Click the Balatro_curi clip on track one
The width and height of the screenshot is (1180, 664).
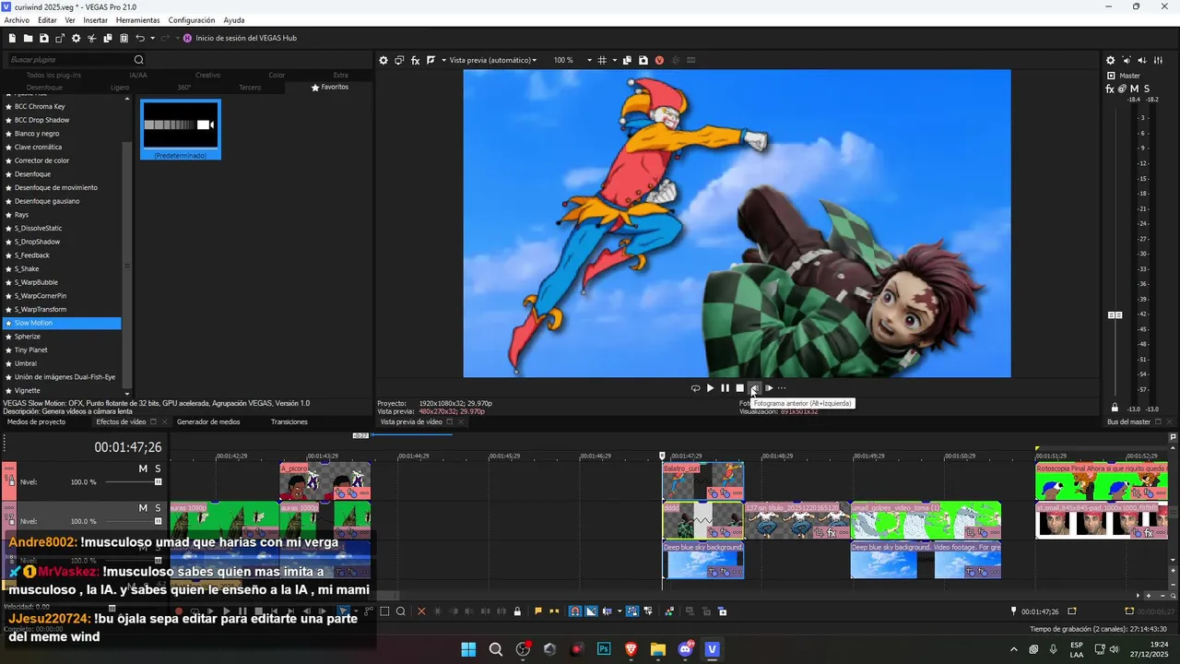pyautogui.click(x=702, y=480)
